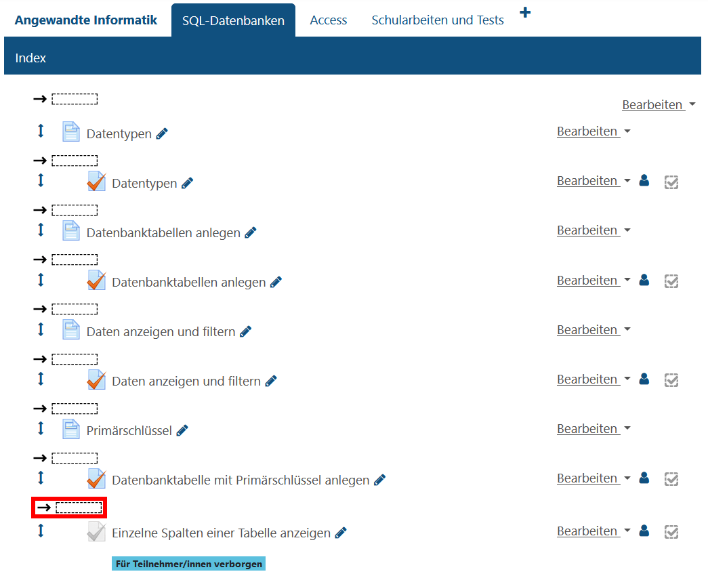Switch to the Access tab
This screenshot has width=708, height=576.
tap(329, 20)
